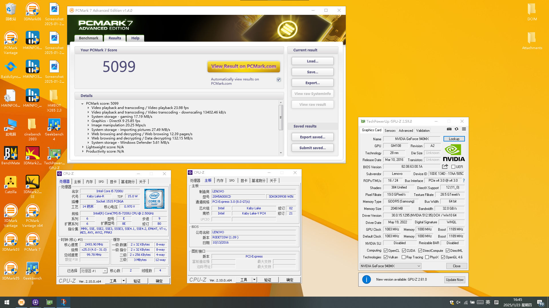Click the GPU-Z screenshot camera icon

(x=449, y=129)
